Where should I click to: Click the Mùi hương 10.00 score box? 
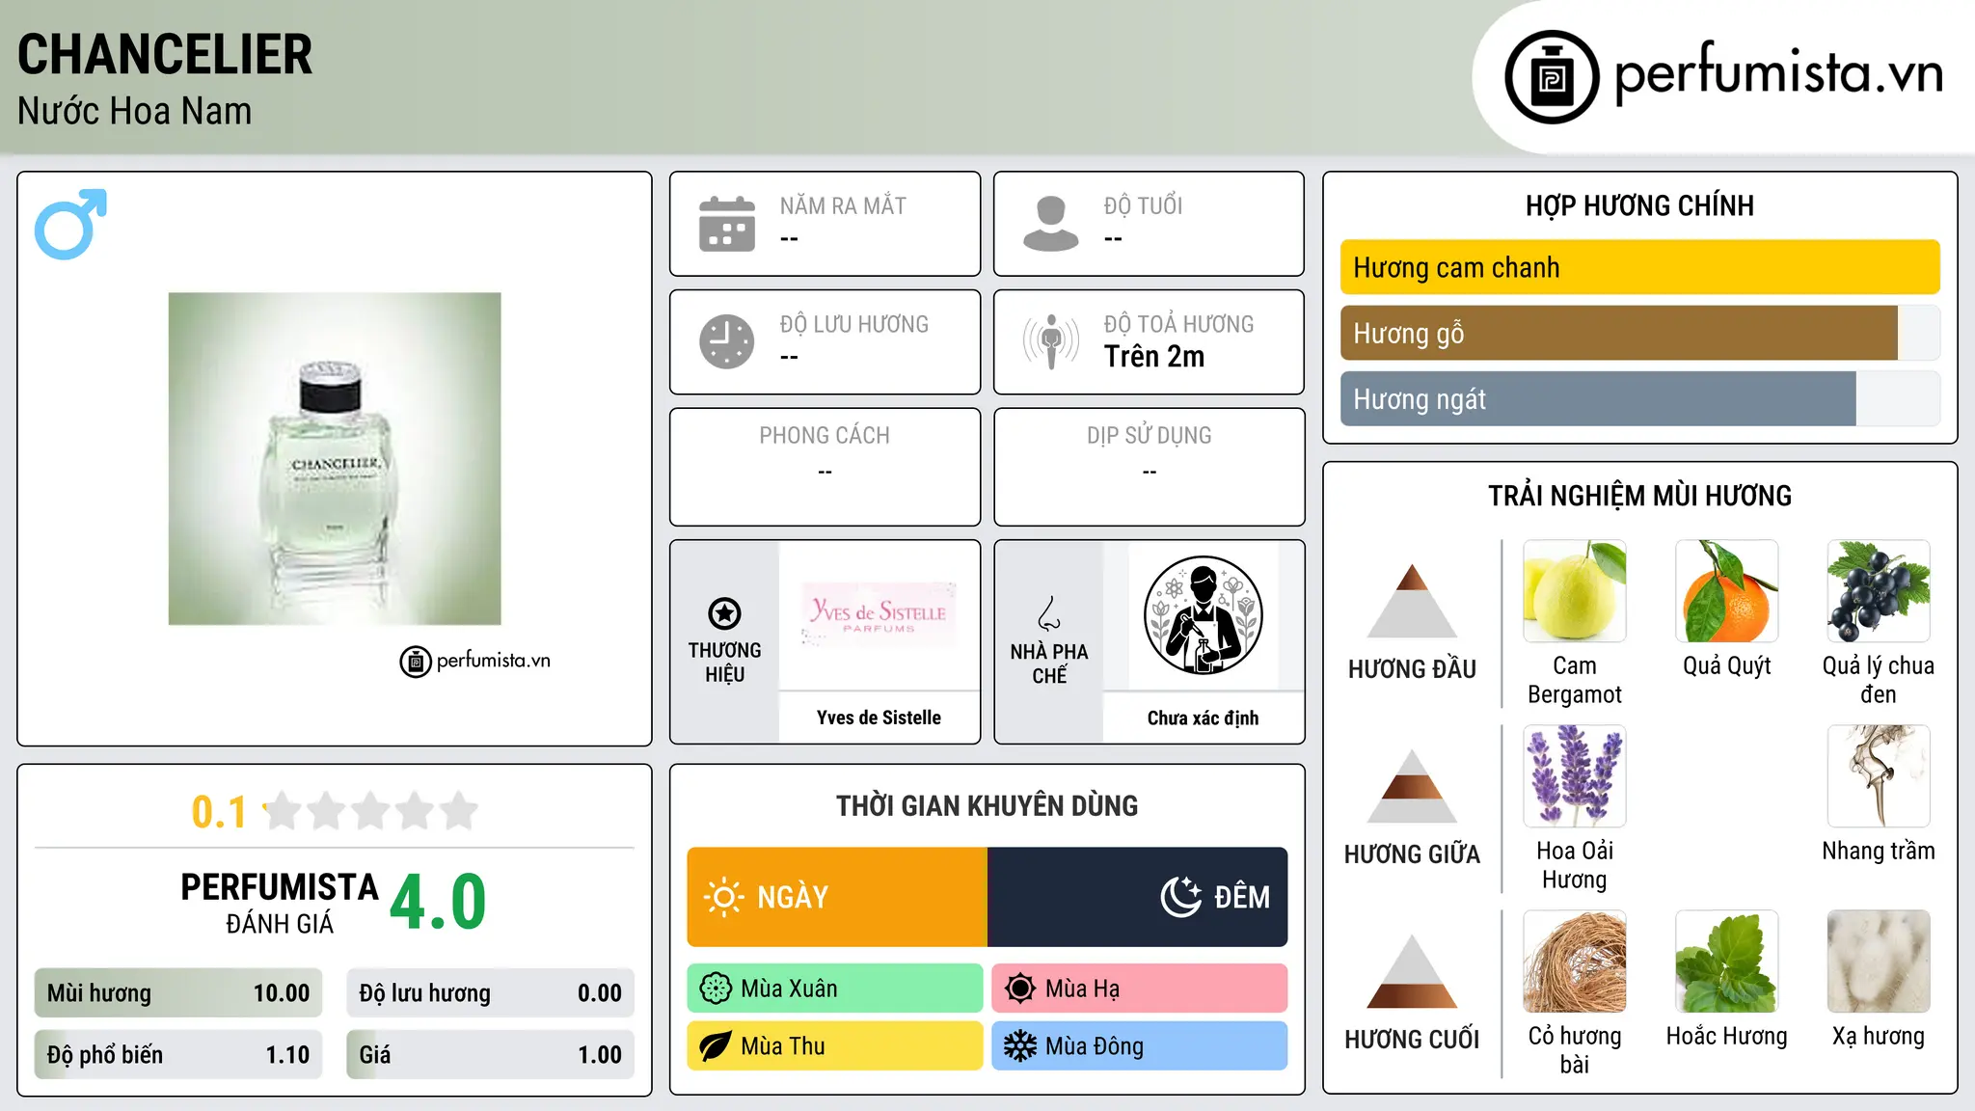point(178,993)
